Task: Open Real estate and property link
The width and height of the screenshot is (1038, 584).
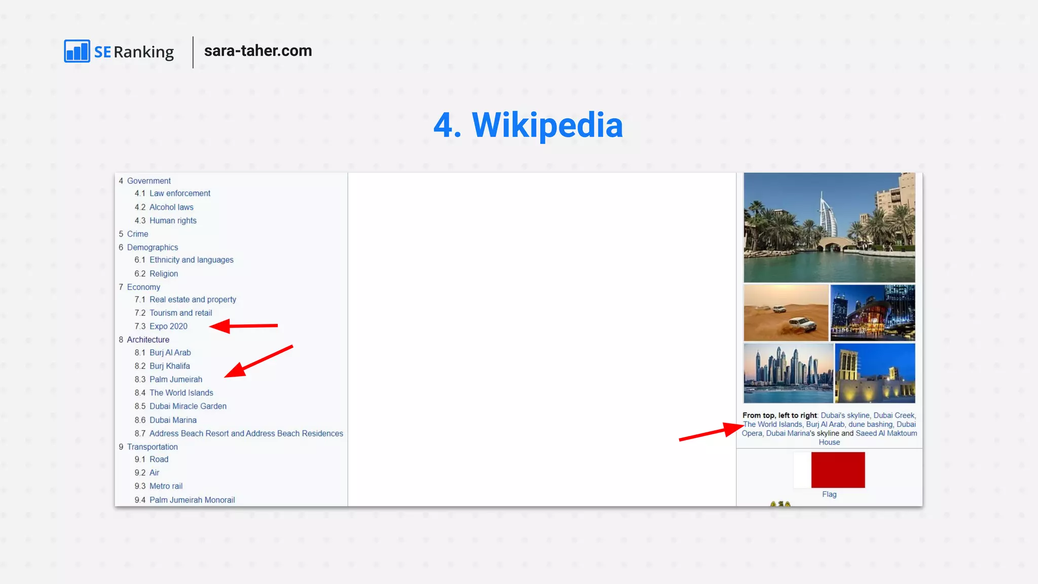Action: click(193, 300)
